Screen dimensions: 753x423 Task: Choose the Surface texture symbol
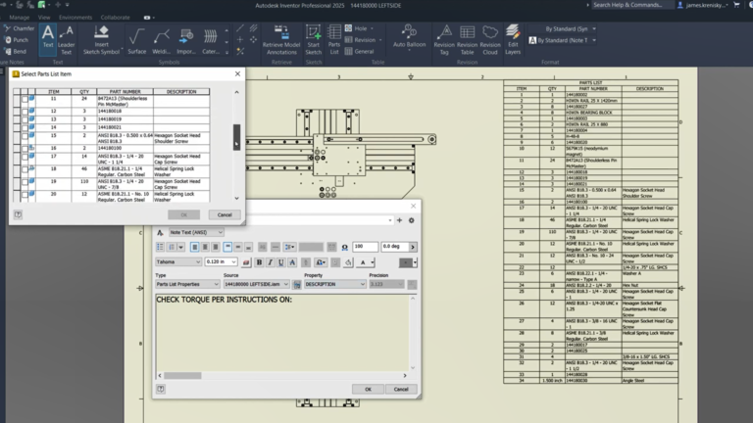(x=137, y=40)
